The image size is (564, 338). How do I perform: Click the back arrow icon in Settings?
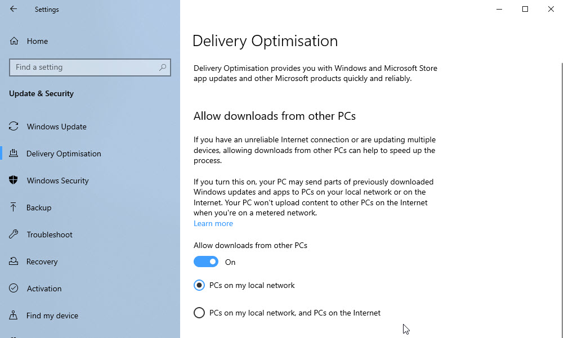click(x=14, y=9)
